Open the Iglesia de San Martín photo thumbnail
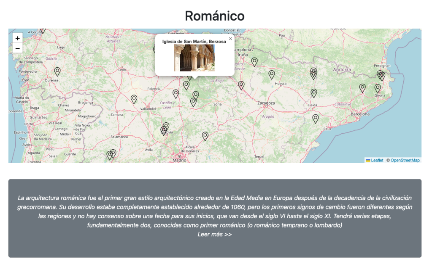Screen dimensions: 432x272 [x=194, y=58]
